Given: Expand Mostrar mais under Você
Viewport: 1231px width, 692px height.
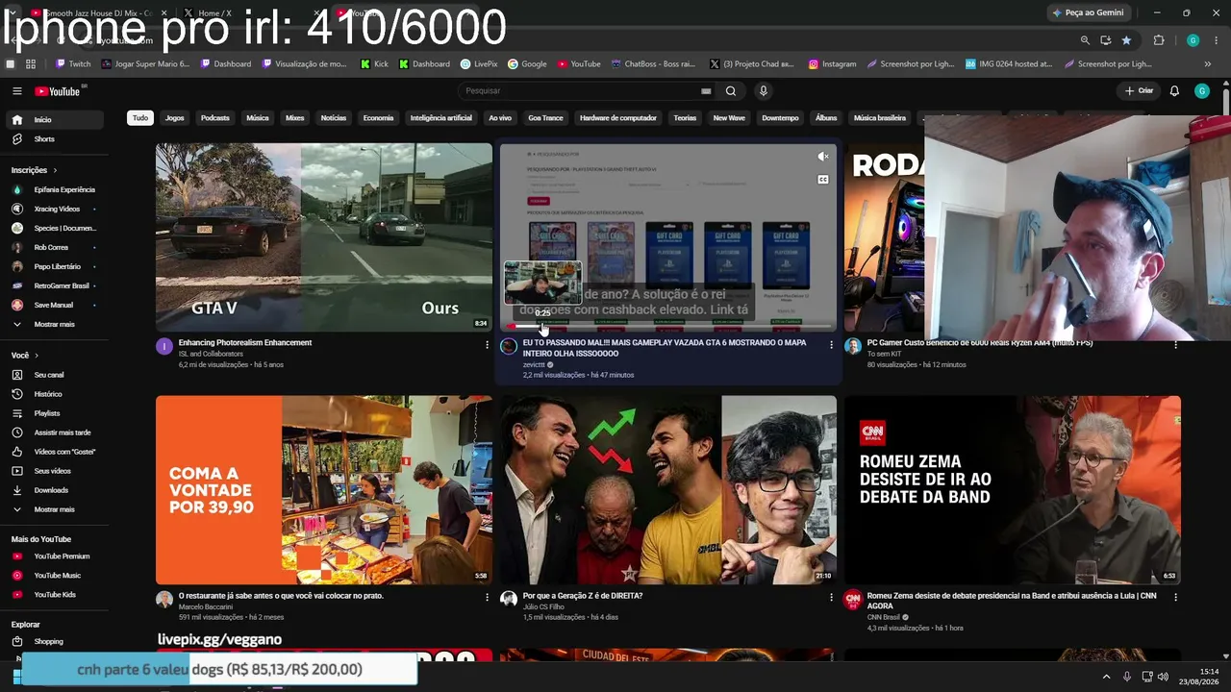Looking at the screenshot, I should tap(55, 509).
